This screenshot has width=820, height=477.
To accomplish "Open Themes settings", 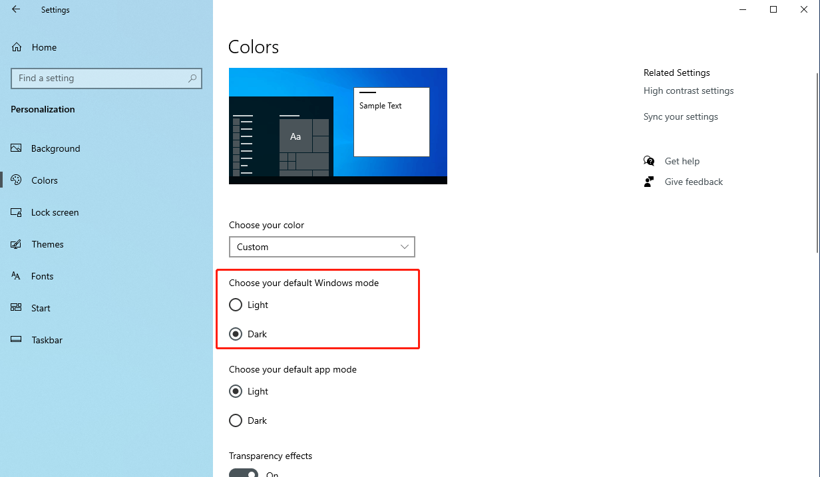I will click(x=47, y=243).
